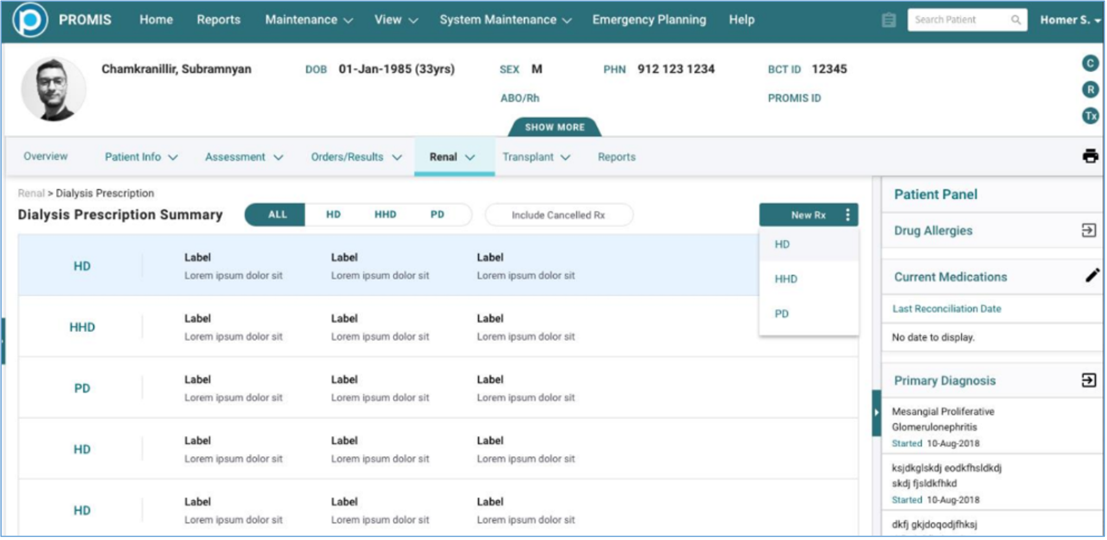Click the New Rx three-dot menu icon
This screenshot has width=1107, height=540.
click(x=847, y=215)
